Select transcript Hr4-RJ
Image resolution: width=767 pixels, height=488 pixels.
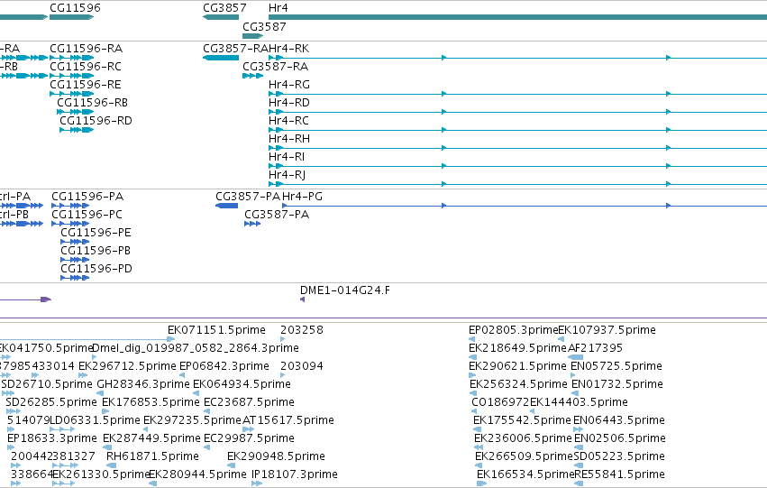pyautogui.click(x=288, y=175)
